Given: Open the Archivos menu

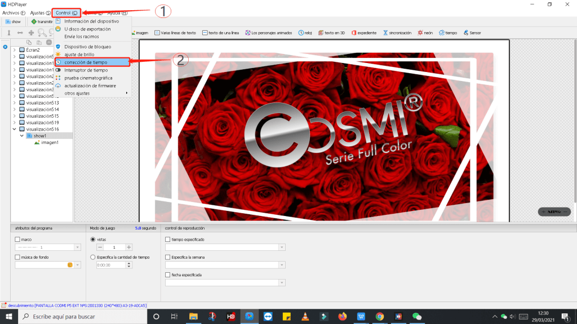Looking at the screenshot, I should click(14, 13).
